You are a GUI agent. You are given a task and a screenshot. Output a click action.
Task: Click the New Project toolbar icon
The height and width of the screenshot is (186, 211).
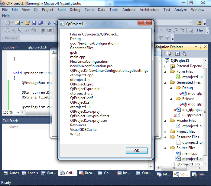point(7,23)
